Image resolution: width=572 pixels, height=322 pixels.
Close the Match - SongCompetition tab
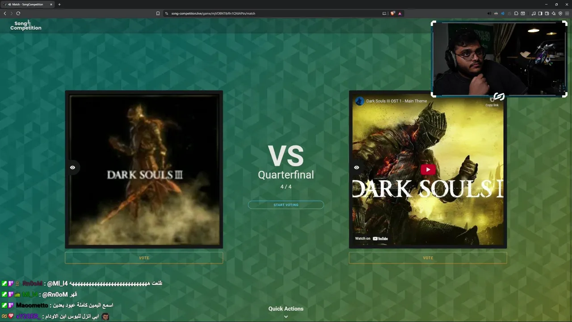click(x=51, y=4)
